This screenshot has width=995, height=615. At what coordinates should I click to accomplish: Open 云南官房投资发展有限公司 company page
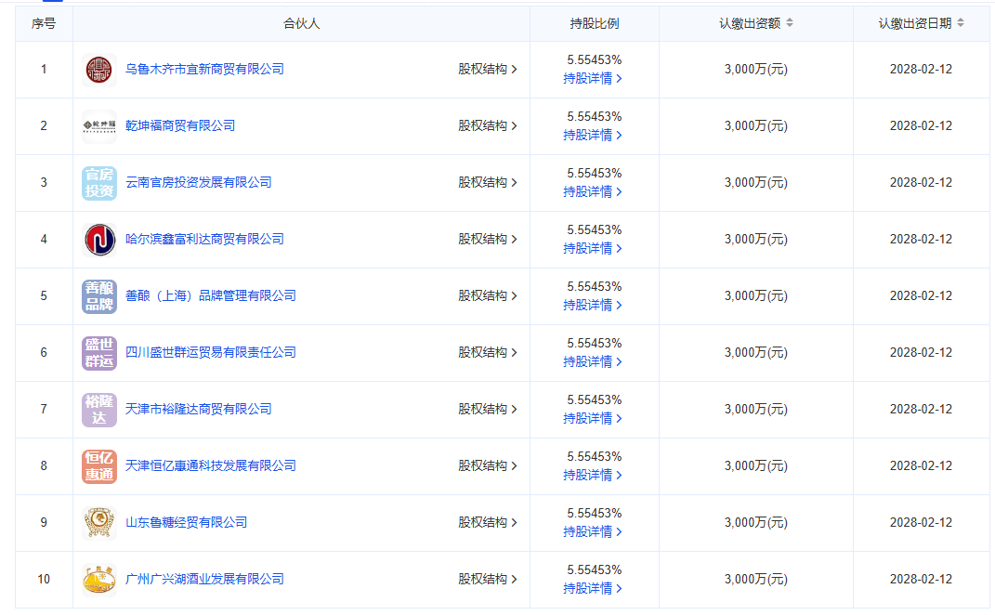(199, 182)
